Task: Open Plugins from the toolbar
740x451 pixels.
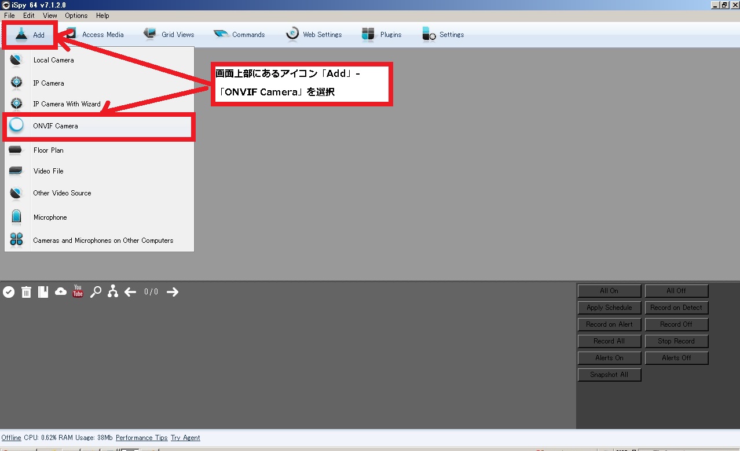Action: tap(382, 35)
